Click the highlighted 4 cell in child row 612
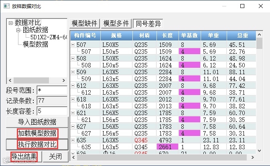Image resolution: width=270 pixels, height=166 pixels. coord(190,92)
